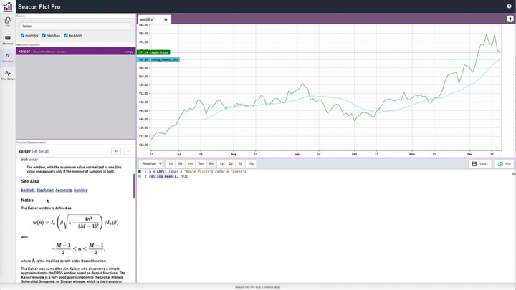Toggle the pandas checkbox
This screenshot has width=516, height=290.
click(44, 35)
